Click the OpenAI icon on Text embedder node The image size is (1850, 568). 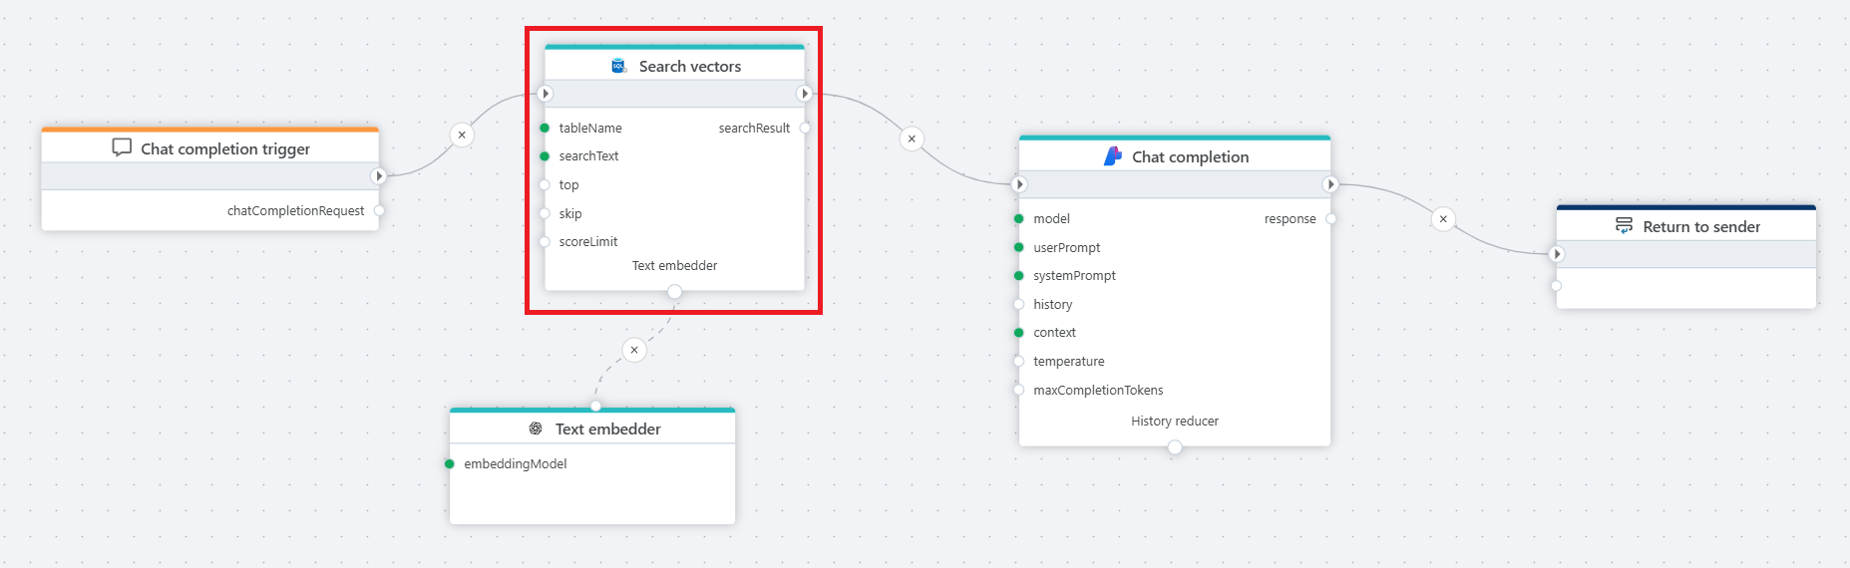536,428
